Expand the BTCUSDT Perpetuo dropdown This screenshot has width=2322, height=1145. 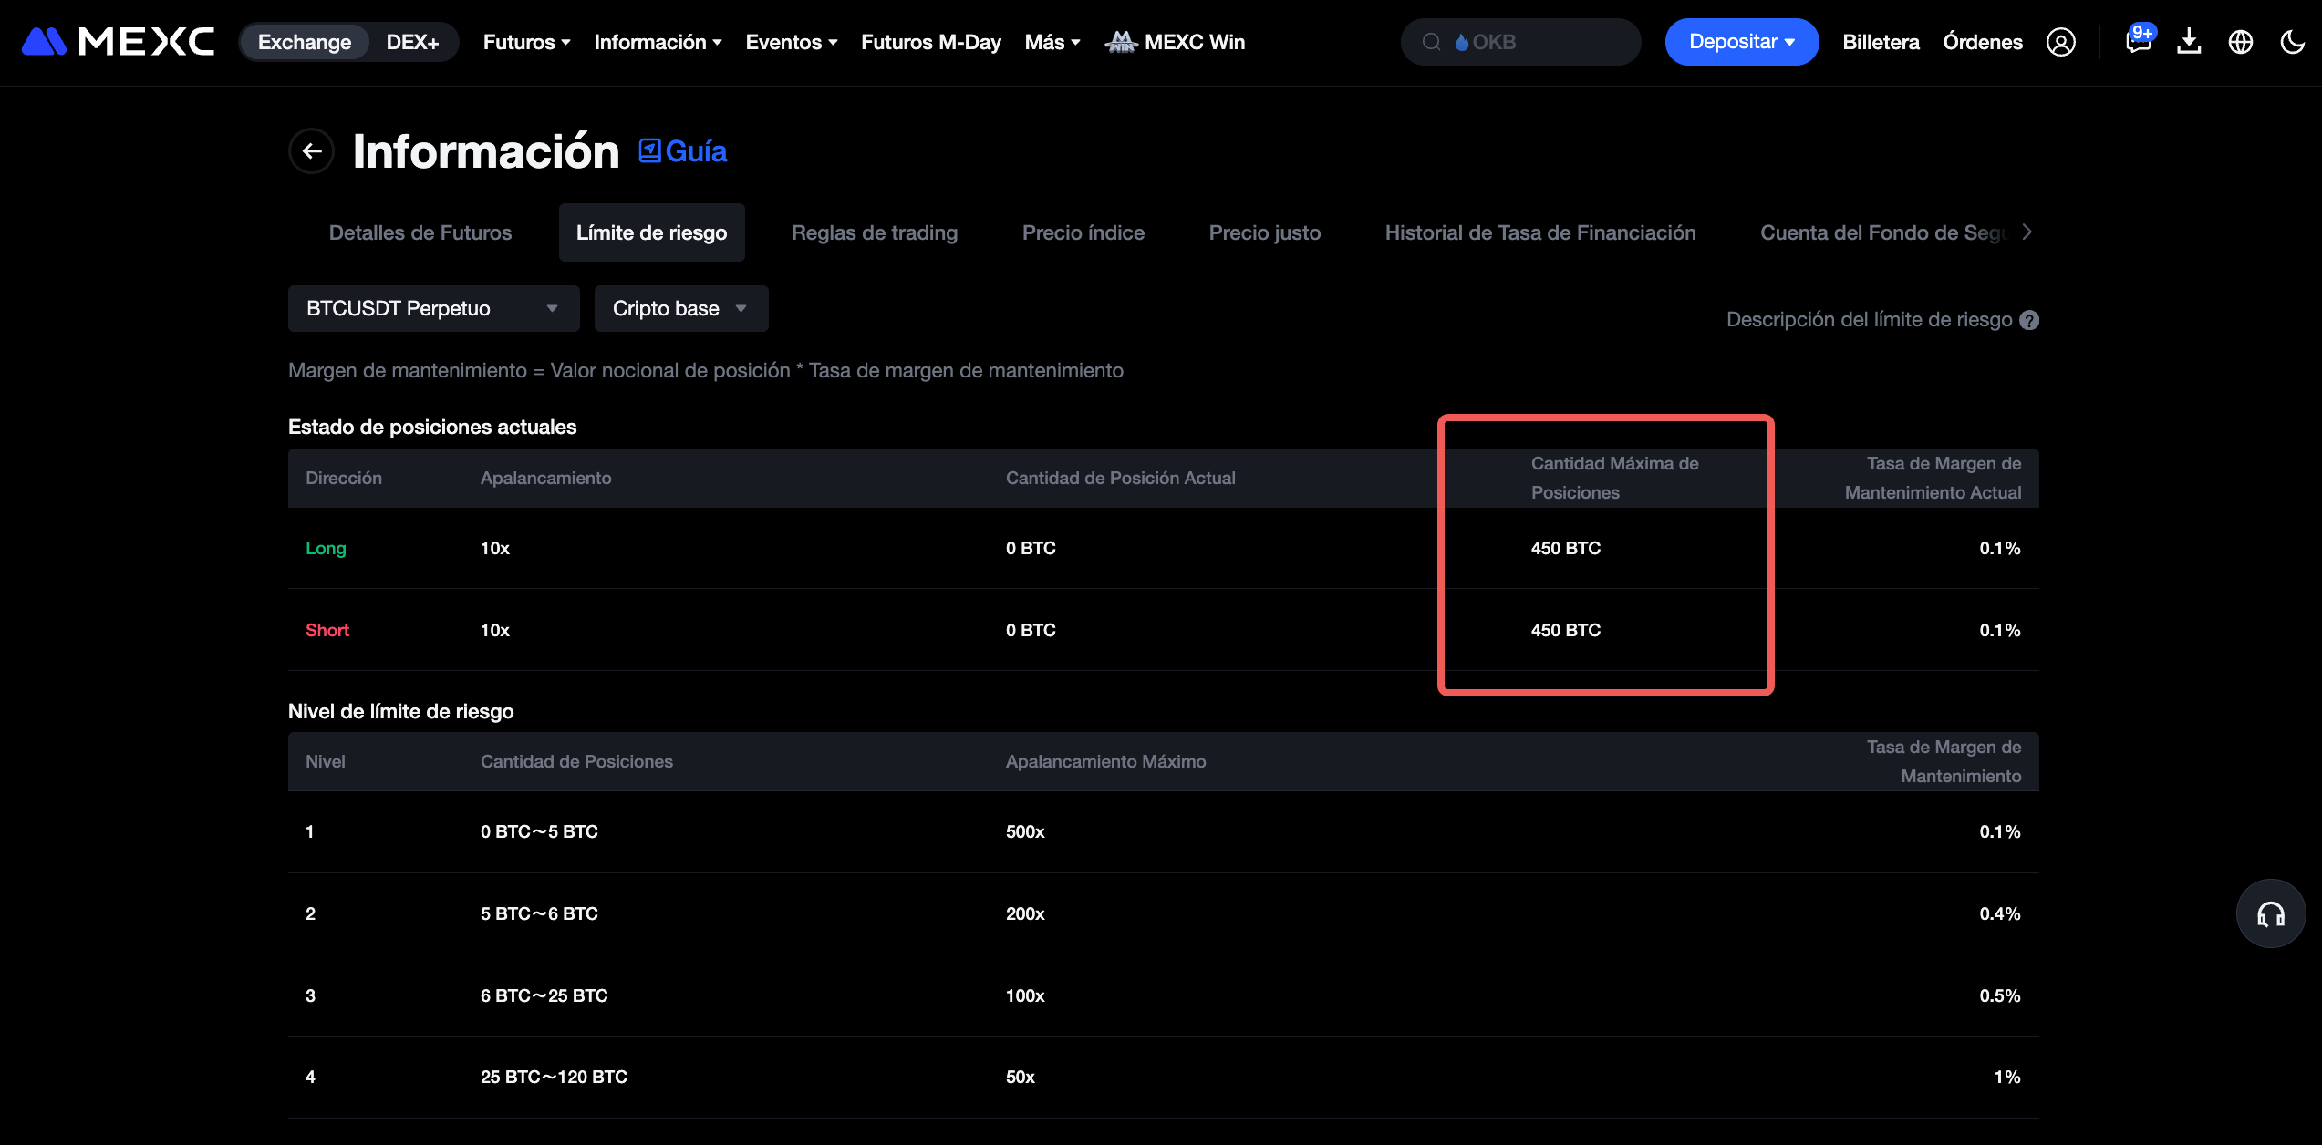pos(433,308)
